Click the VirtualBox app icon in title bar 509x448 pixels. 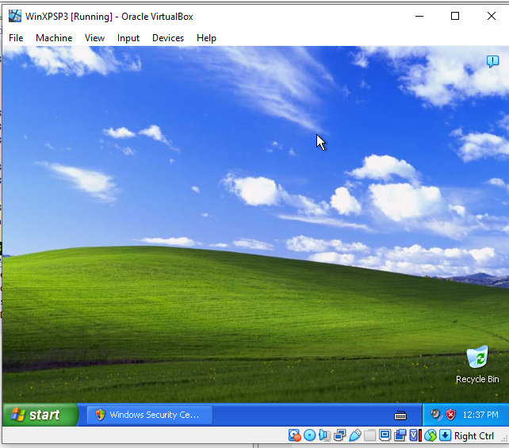(x=14, y=16)
